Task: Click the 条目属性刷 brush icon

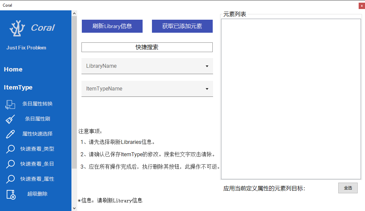Action: (x=10, y=119)
